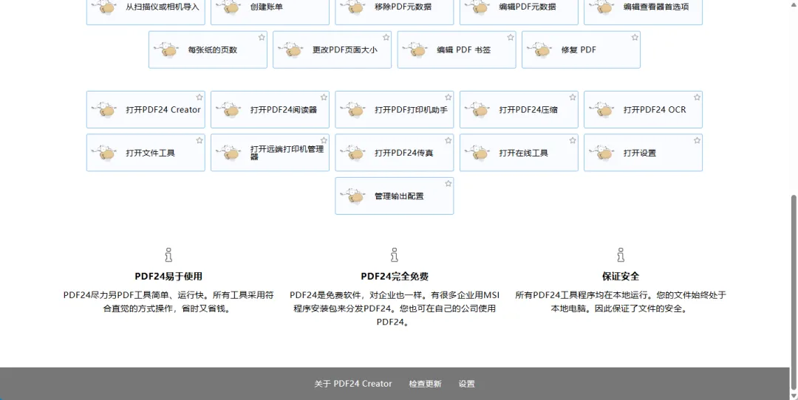Click sheep icon on 打开文件工具 tile
The width and height of the screenshot is (798, 400).
pos(105,153)
